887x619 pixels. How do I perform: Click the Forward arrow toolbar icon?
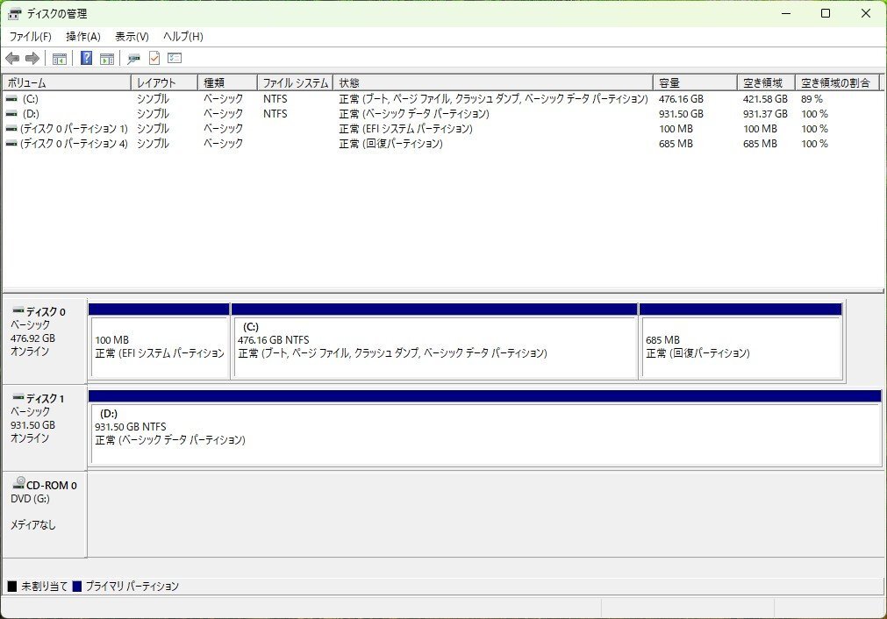pos(32,58)
